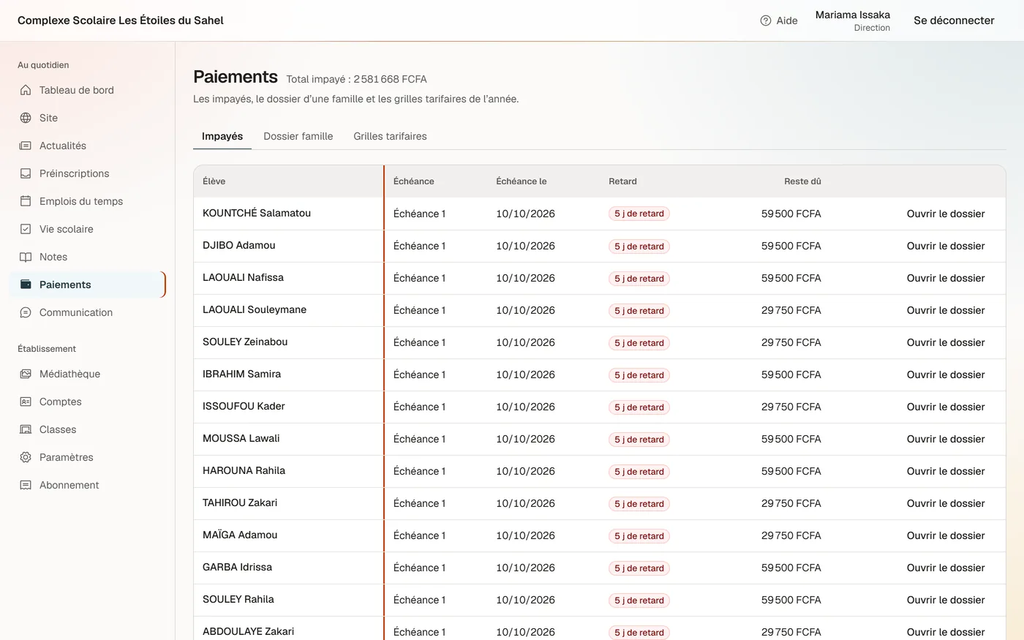This screenshot has height=640, width=1024.
Task: Switch to the Dossier famille tab
Action: [298, 136]
